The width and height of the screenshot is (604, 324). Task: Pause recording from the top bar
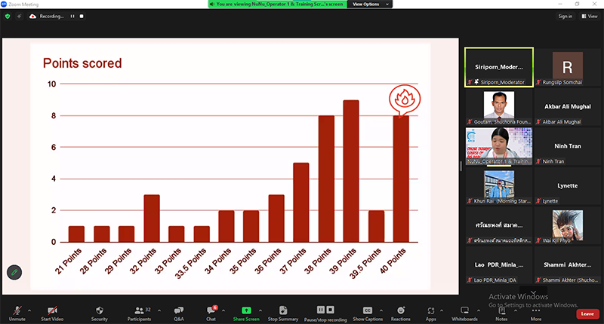coord(72,16)
